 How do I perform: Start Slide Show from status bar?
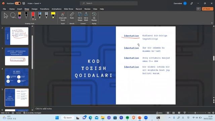(x=185, y=113)
